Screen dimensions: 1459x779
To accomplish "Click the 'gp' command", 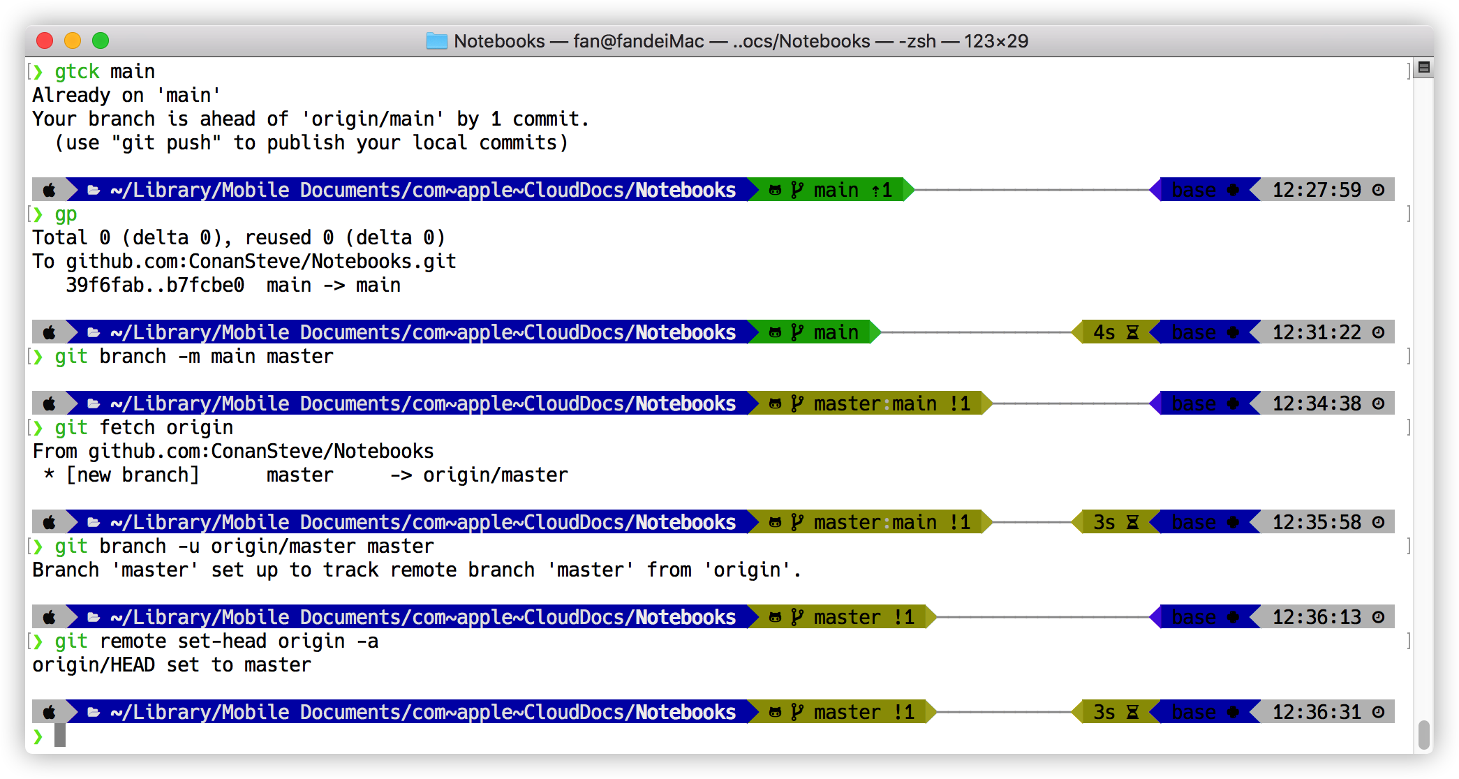I will (x=66, y=214).
